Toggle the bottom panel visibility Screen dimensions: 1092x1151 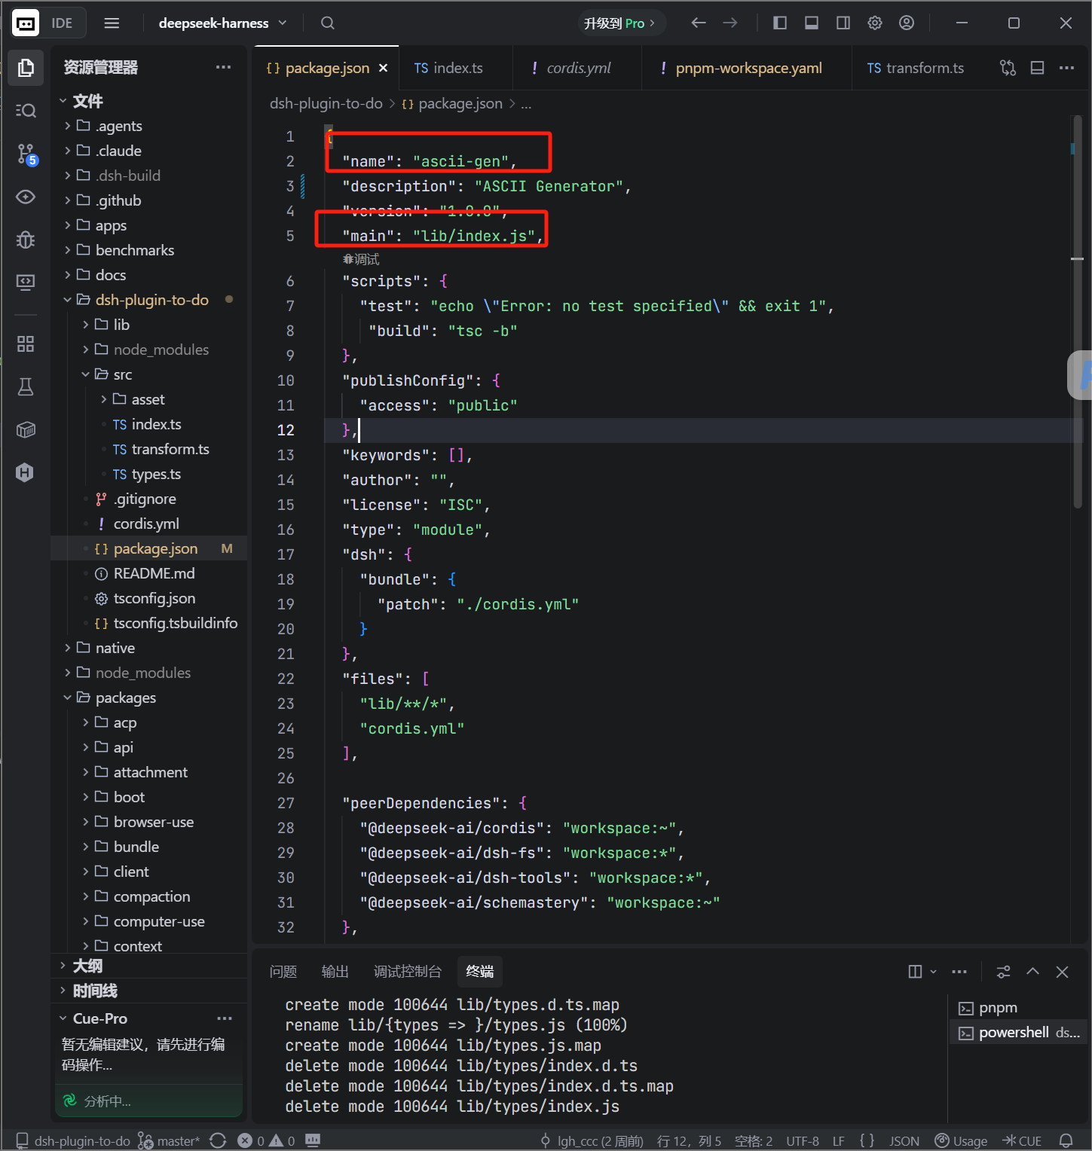point(812,23)
